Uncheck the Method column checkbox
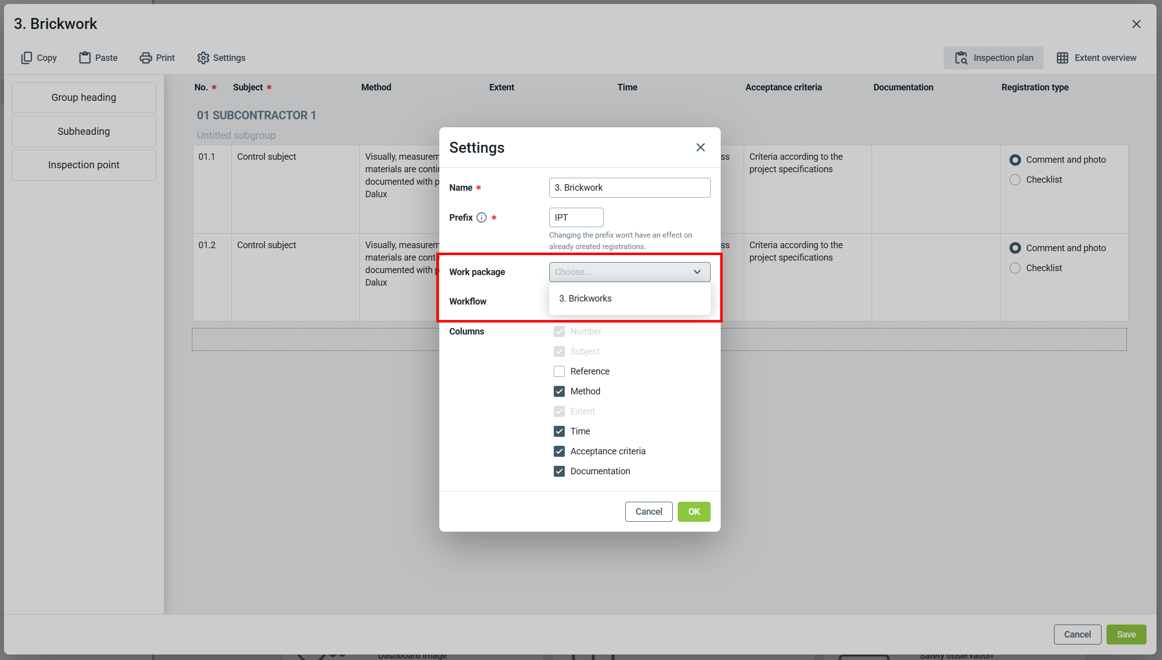The height and width of the screenshot is (660, 1162). click(559, 391)
